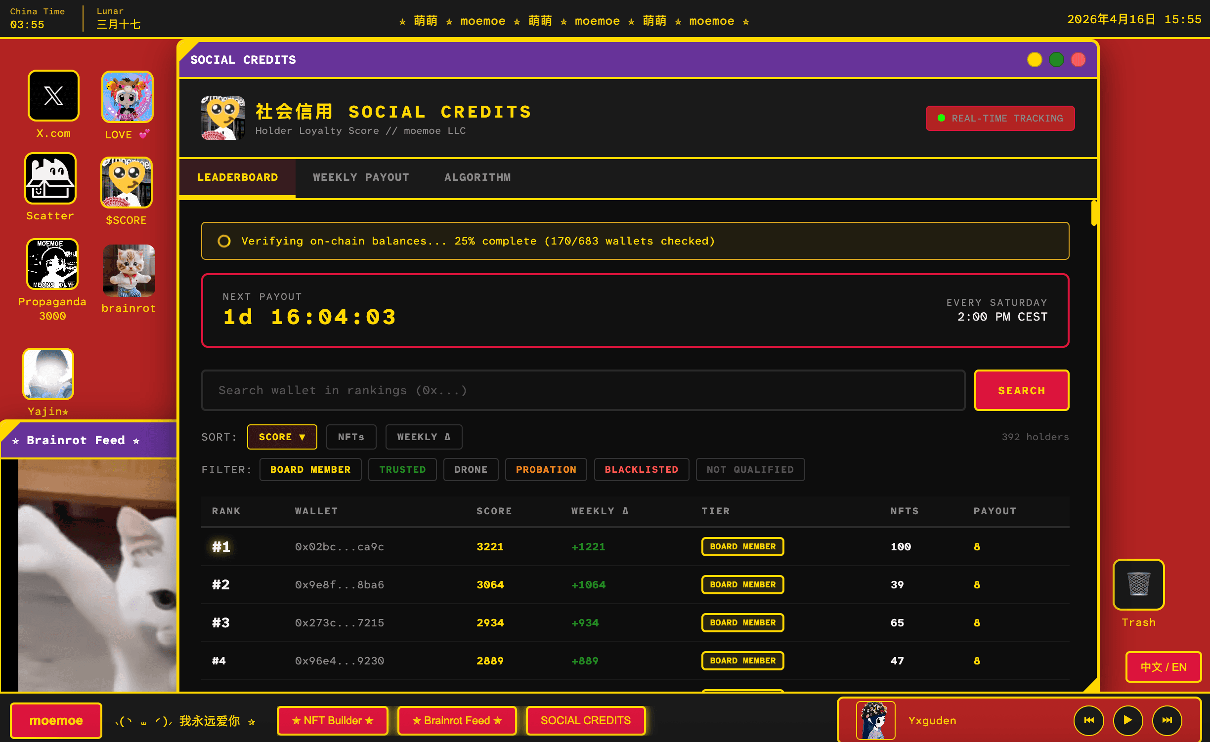
Task: Open the $SCORE desktop icon
Action: [127, 183]
